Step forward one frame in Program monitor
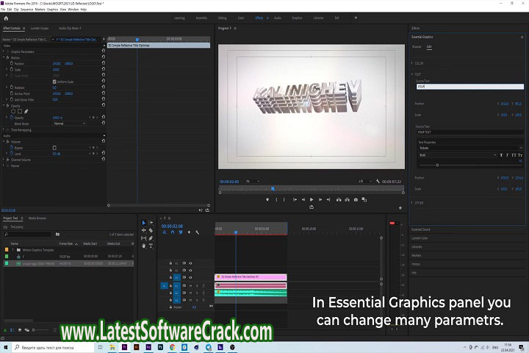The height and width of the screenshot is (353, 529). tap(320, 199)
